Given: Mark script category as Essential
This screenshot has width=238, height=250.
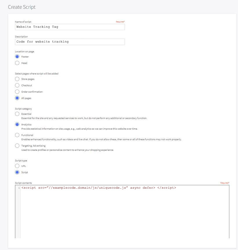Looking at the screenshot, I should (x=17, y=114).
